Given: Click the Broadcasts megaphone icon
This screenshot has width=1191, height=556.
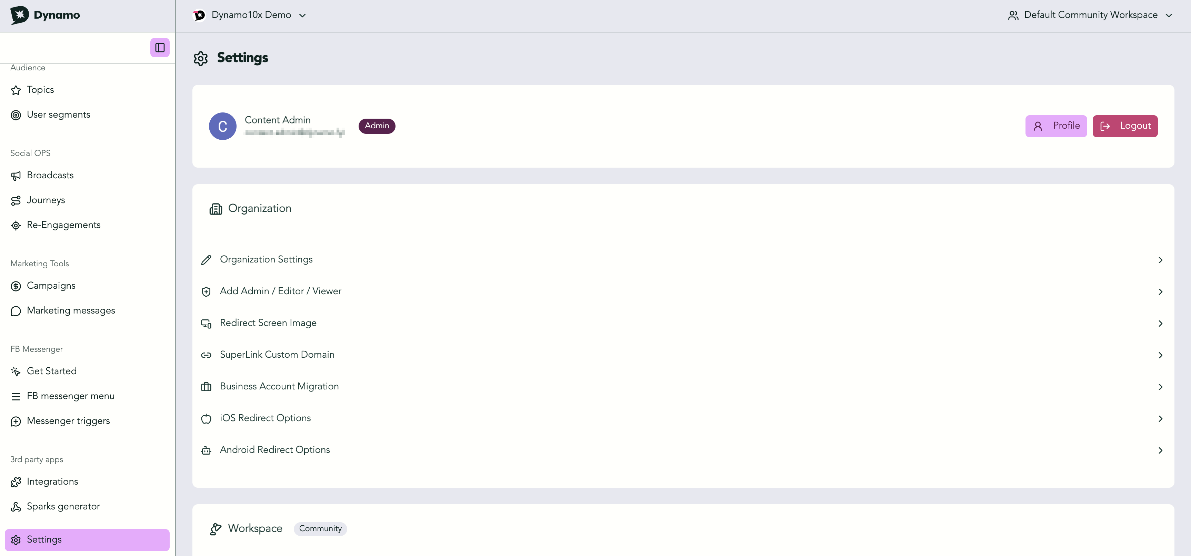Looking at the screenshot, I should 16,176.
